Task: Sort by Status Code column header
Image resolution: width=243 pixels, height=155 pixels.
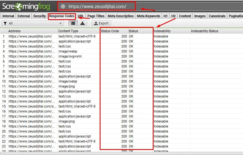Action: pyautogui.click(x=114, y=31)
